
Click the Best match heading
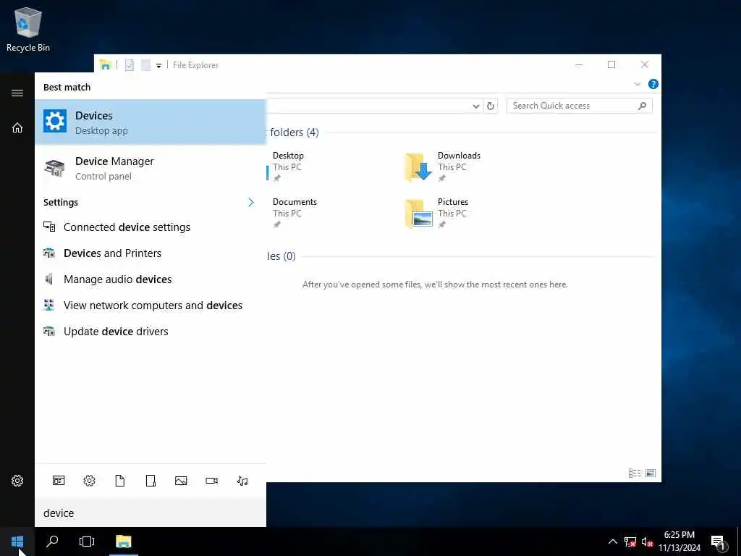tap(67, 87)
